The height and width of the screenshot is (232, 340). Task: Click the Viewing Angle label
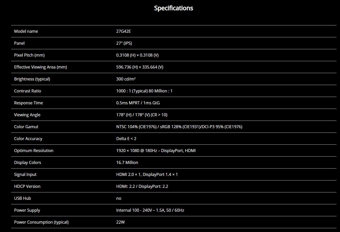[27, 115]
